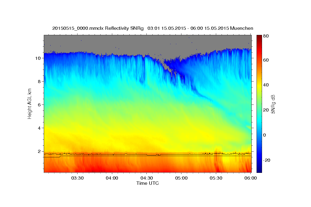Click the 05:30 time tick label

[x=216, y=178]
